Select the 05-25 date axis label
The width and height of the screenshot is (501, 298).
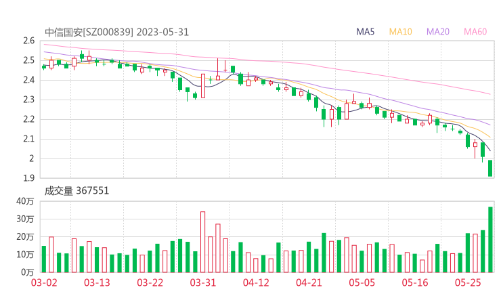point(468,282)
